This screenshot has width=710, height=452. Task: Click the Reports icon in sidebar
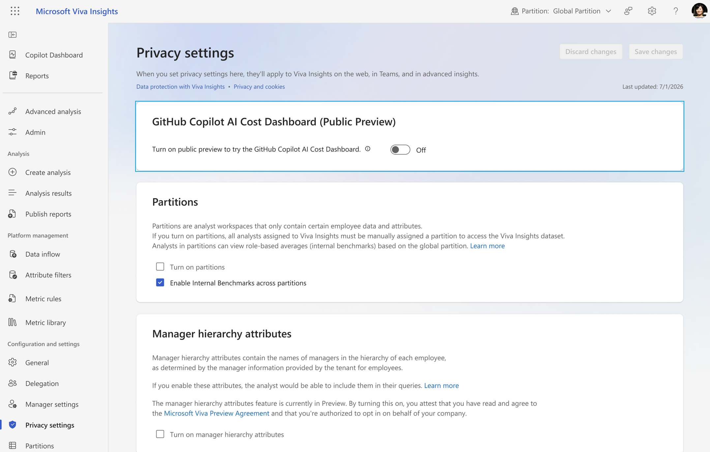point(13,75)
